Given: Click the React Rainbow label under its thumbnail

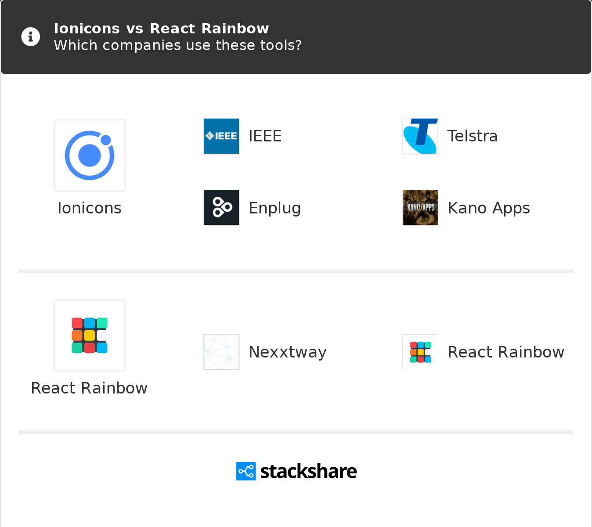Looking at the screenshot, I should pos(89,388).
